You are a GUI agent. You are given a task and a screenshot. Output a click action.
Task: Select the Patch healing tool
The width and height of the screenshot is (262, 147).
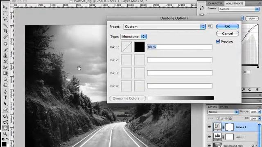(5, 44)
